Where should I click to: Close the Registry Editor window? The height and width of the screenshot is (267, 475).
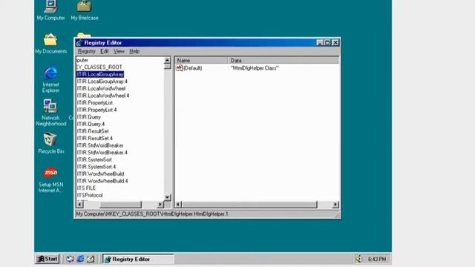point(335,43)
